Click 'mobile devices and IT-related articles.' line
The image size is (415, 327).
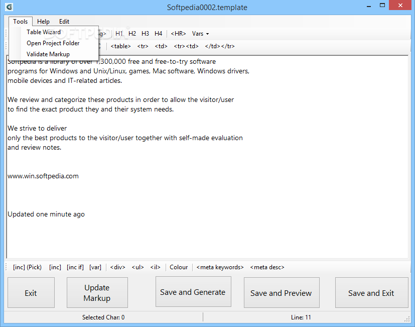click(x=65, y=80)
